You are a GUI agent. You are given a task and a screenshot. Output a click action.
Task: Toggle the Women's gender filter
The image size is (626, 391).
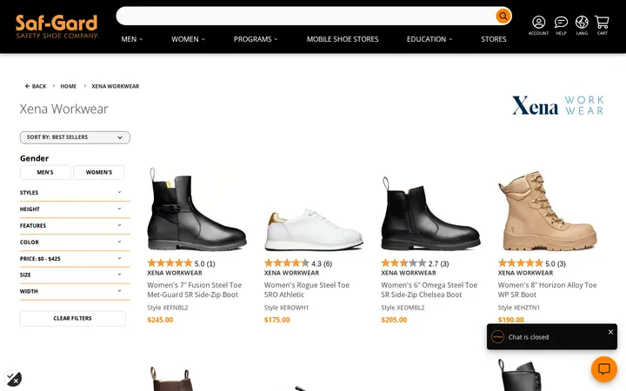pyautogui.click(x=98, y=172)
